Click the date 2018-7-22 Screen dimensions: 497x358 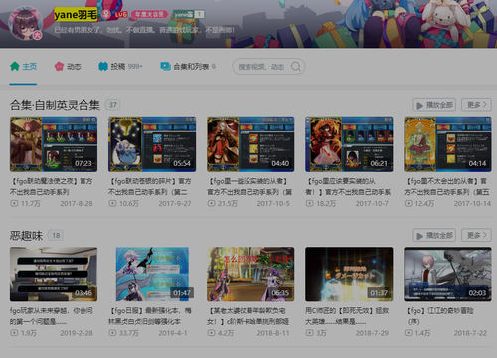[470, 333]
